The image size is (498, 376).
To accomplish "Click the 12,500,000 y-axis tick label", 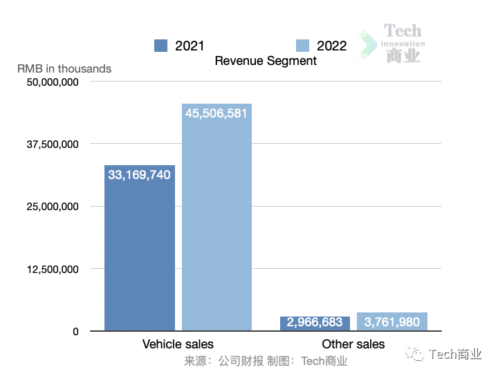I will [52, 269].
